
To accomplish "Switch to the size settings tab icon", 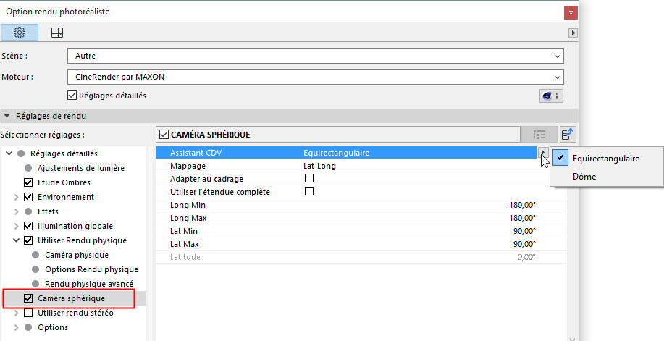I will [56, 33].
